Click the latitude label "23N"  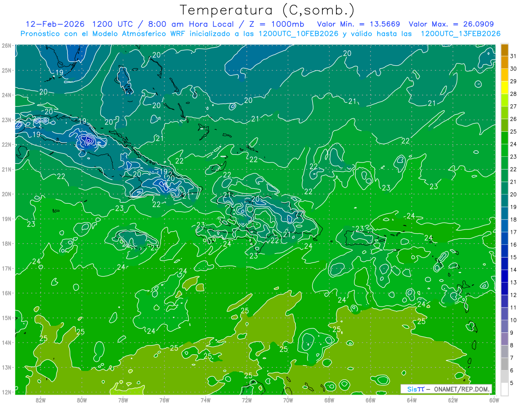7,120
